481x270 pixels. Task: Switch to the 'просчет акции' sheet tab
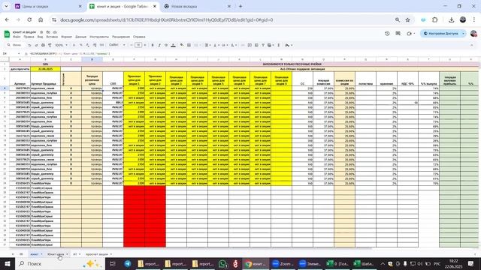pyautogui.click(x=97, y=254)
